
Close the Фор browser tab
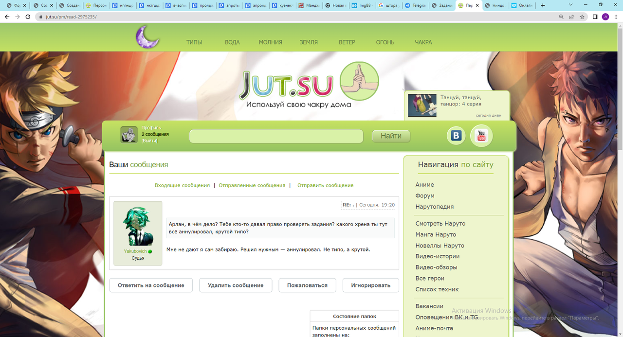click(x=25, y=5)
